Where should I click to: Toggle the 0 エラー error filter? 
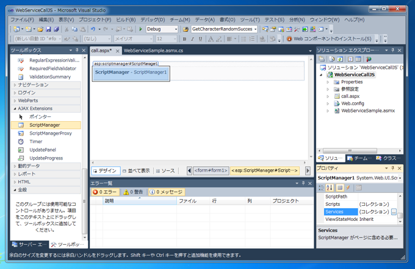105,192
